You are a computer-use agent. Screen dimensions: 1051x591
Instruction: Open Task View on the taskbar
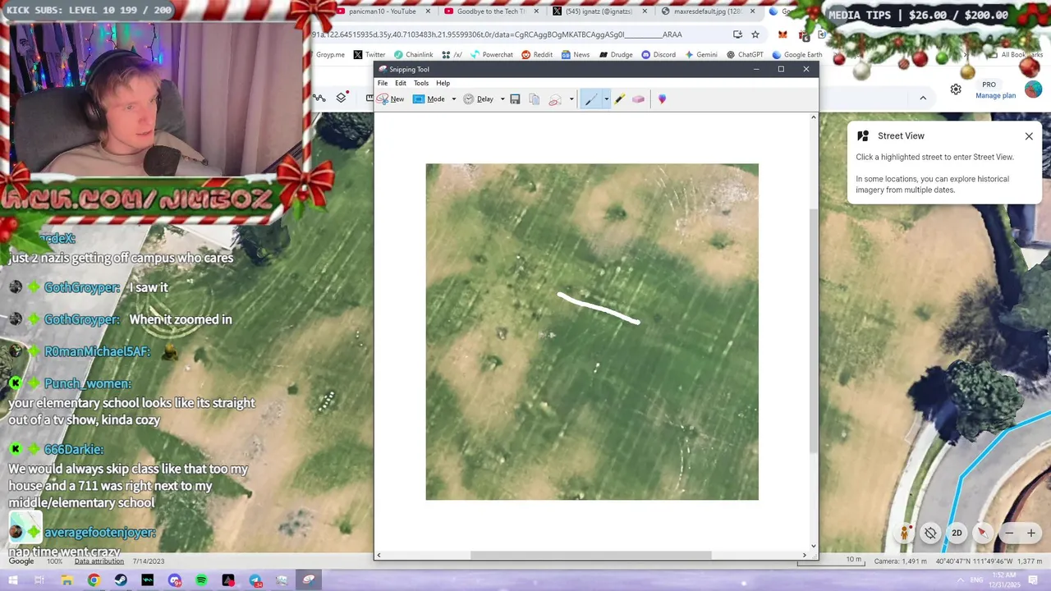(39, 580)
